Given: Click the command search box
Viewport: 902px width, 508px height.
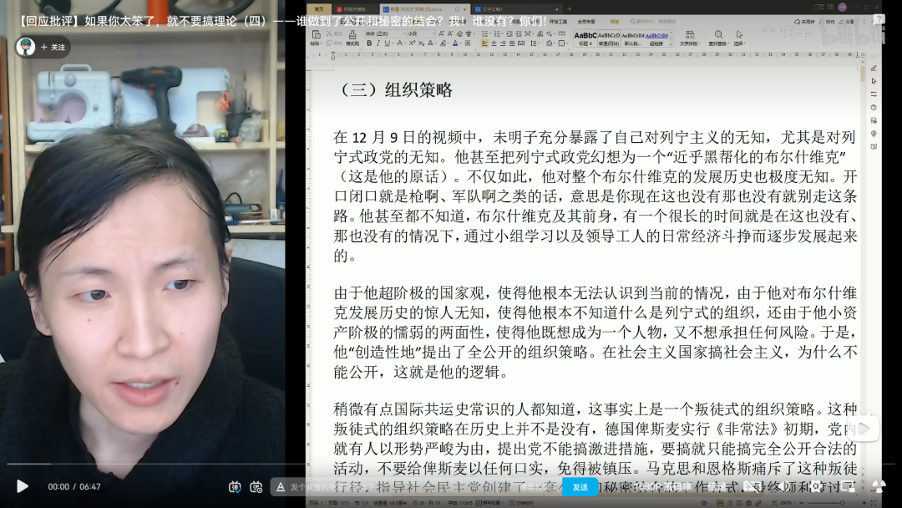Looking at the screenshot, I should (653, 21).
